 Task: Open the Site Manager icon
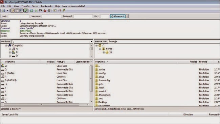[3, 11]
